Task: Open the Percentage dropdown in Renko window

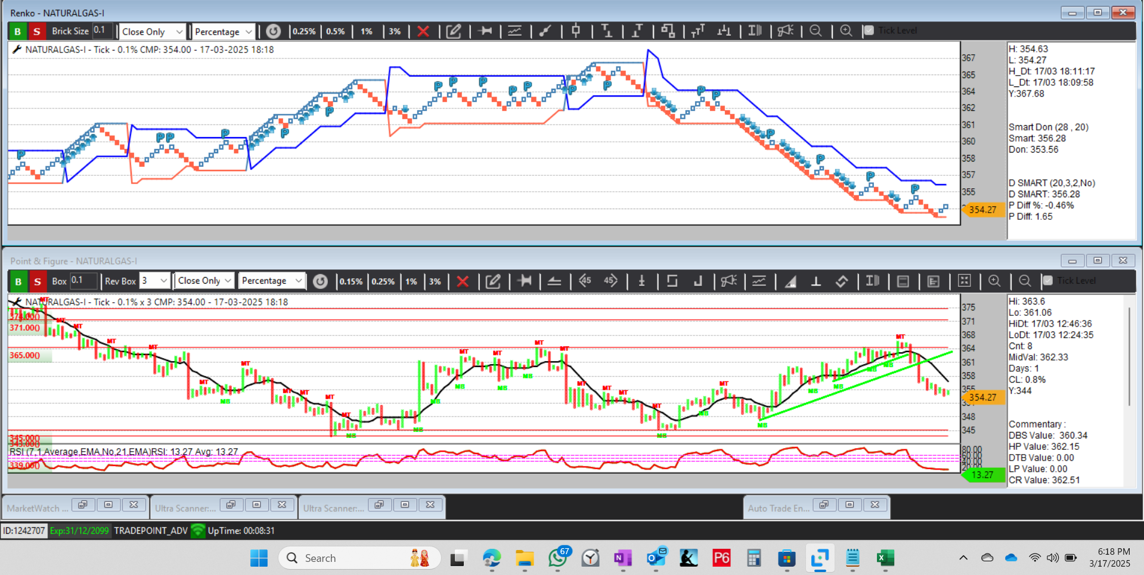Action: point(224,32)
